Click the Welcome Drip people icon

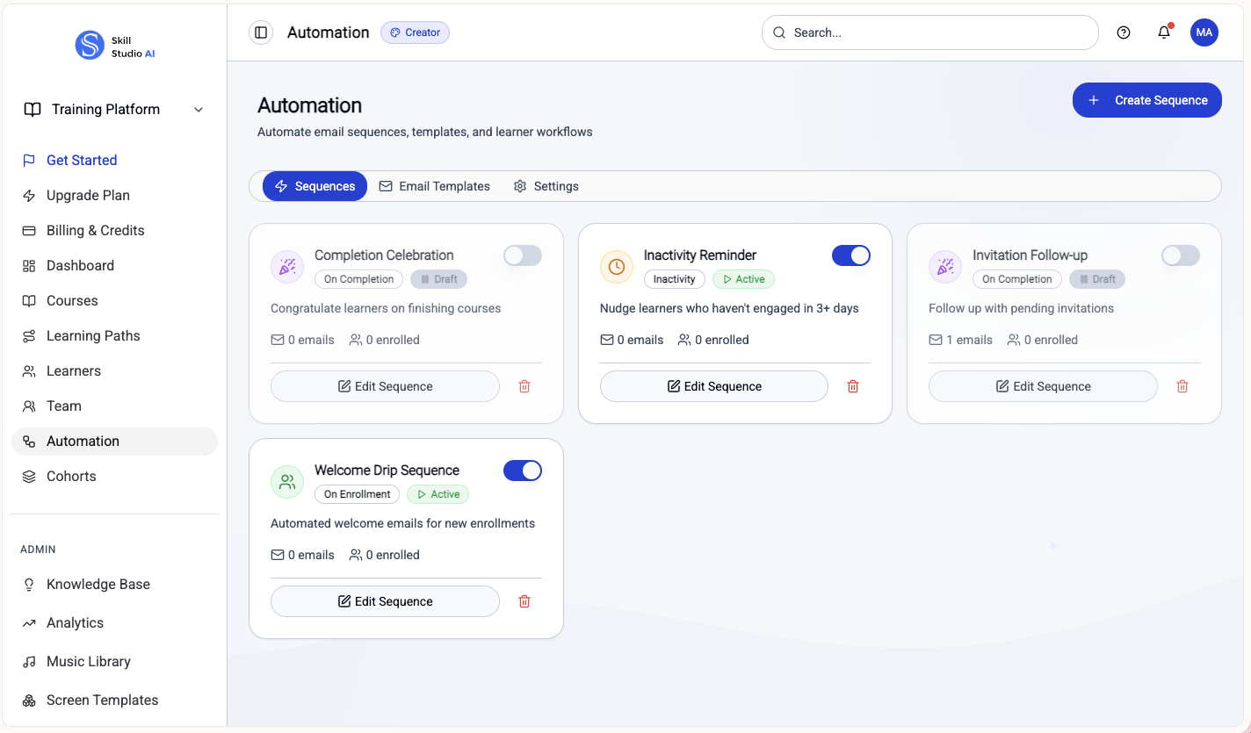pos(287,482)
